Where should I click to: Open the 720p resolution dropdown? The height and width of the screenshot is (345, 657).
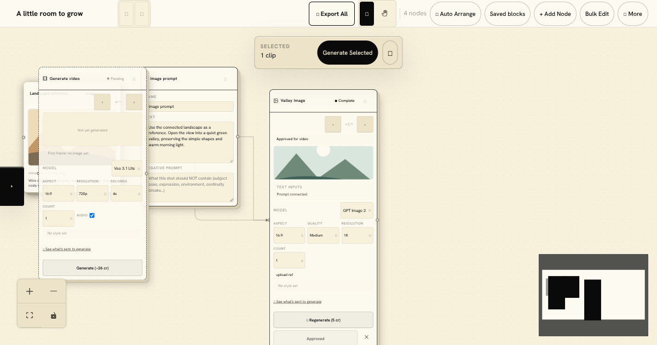point(93,193)
